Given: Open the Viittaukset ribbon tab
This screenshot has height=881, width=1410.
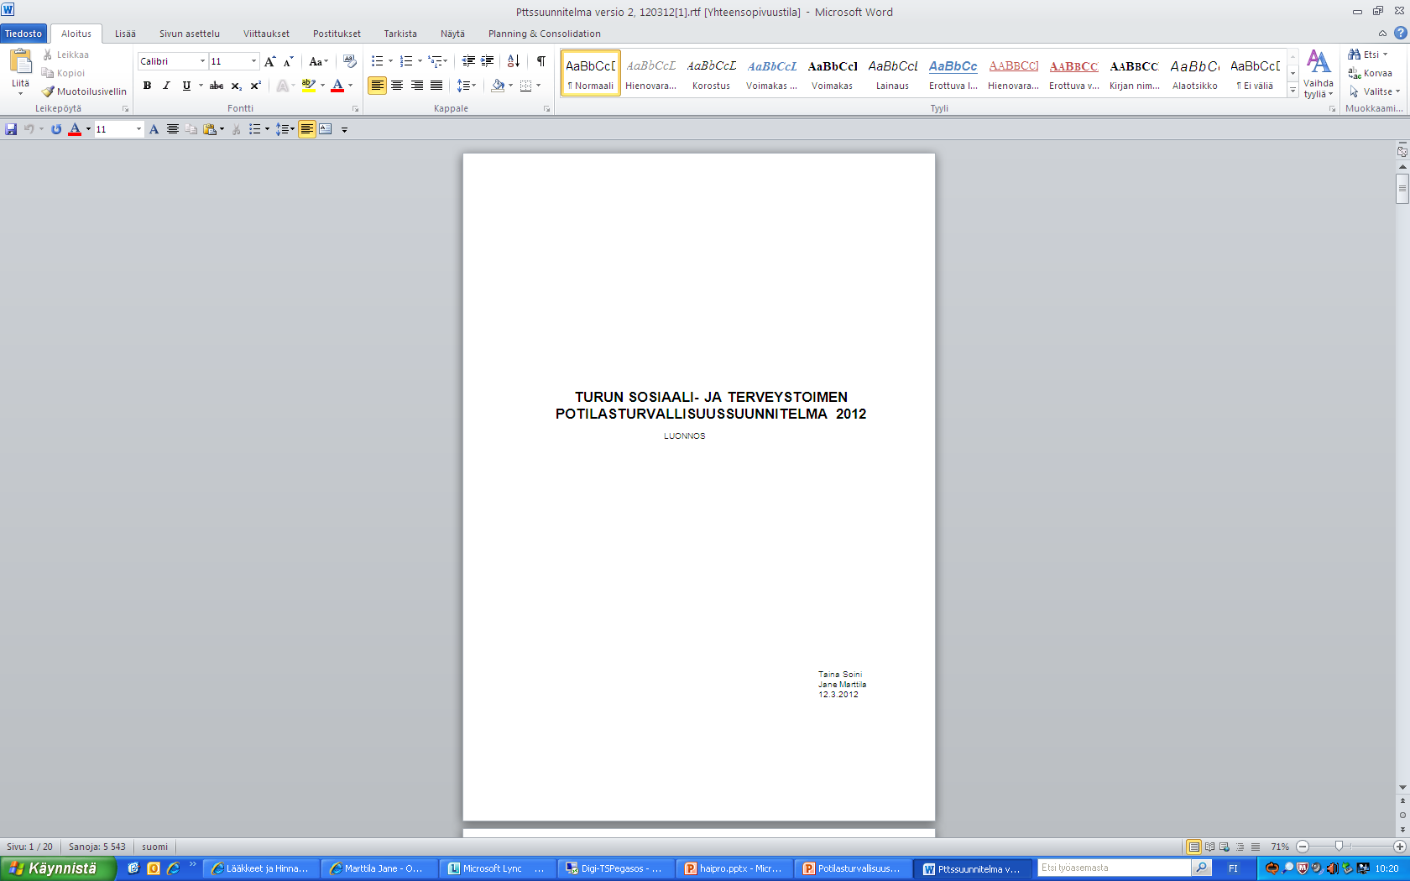Looking at the screenshot, I should [266, 34].
